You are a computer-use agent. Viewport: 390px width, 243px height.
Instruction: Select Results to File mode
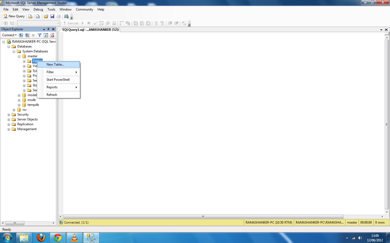pos(148,23)
